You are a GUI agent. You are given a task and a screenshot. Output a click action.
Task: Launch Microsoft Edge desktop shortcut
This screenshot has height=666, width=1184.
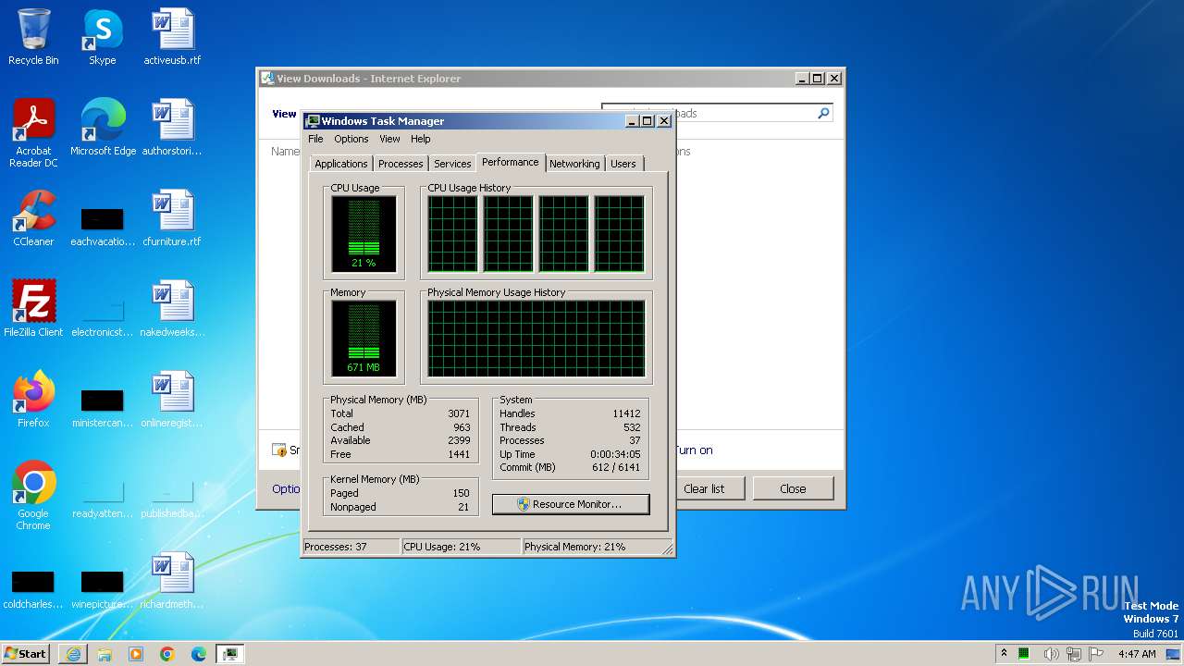pyautogui.click(x=103, y=128)
